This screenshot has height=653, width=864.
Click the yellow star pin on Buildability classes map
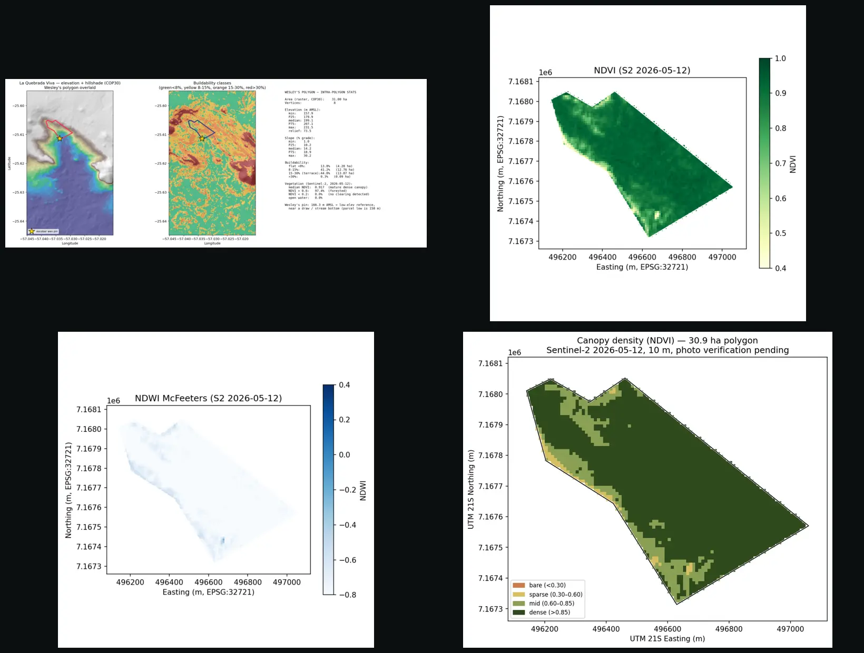(202, 138)
